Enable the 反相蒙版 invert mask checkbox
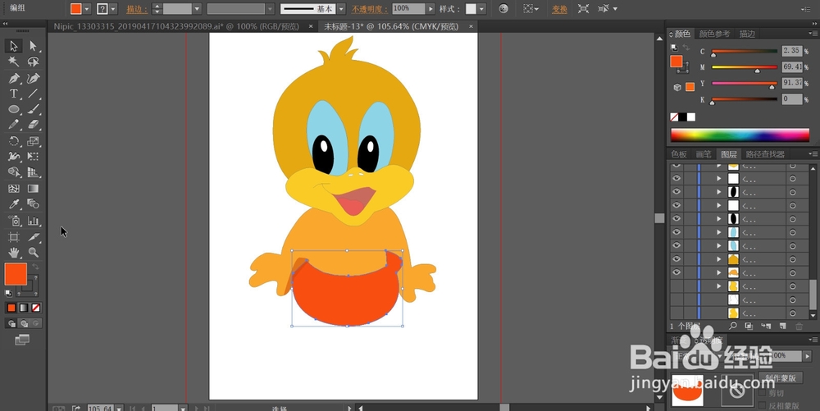 [762, 405]
